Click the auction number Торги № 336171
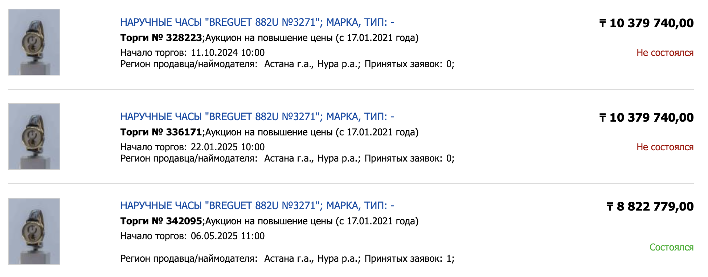This screenshot has width=708, height=277. pyautogui.click(x=161, y=132)
